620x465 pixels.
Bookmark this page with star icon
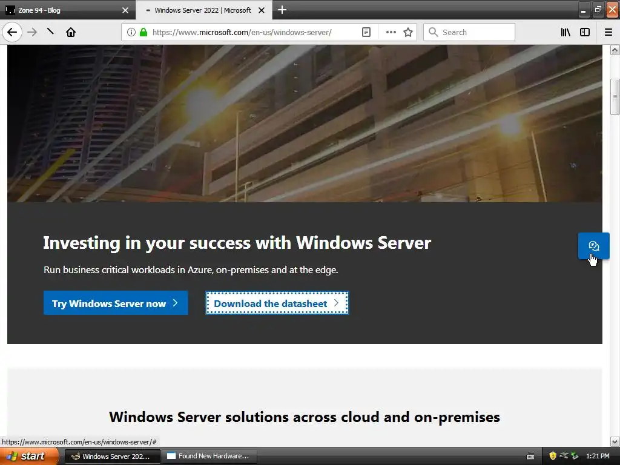(408, 32)
